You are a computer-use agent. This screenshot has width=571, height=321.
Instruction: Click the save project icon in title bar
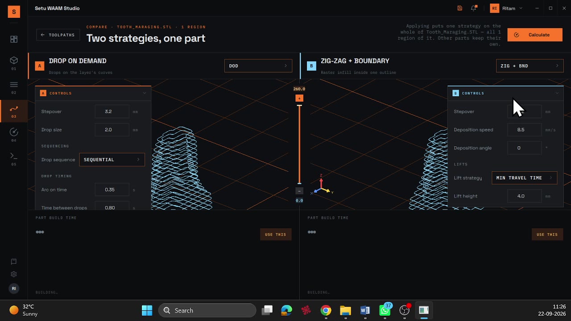[x=460, y=8]
